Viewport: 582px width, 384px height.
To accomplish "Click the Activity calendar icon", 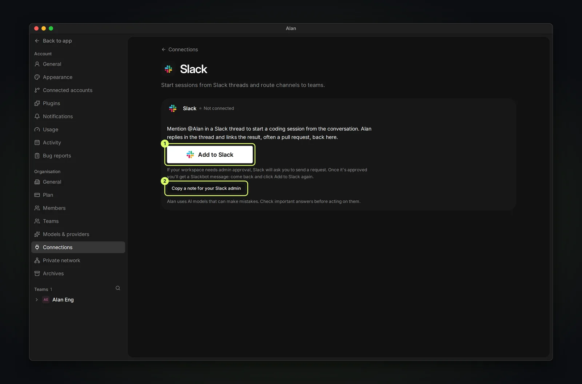I will point(37,143).
